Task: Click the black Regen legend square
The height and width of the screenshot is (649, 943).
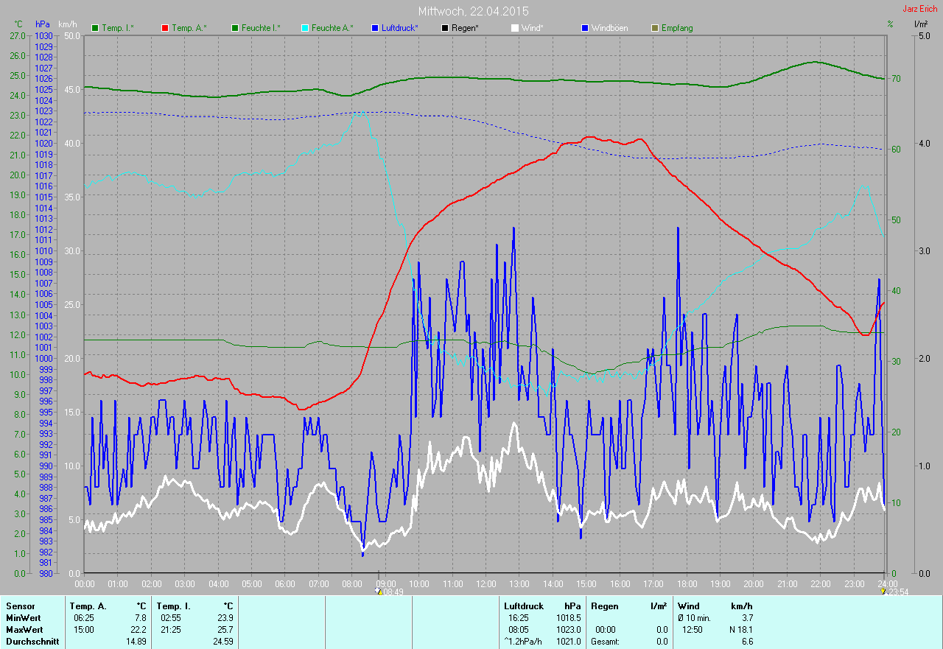Action: point(444,28)
